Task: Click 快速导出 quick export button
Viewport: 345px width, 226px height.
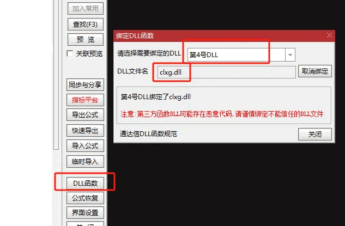Action: [85, 131]
